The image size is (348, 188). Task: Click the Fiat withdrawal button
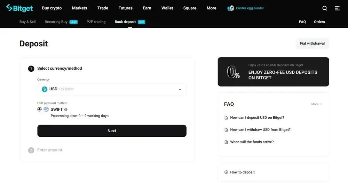point(312,43)
